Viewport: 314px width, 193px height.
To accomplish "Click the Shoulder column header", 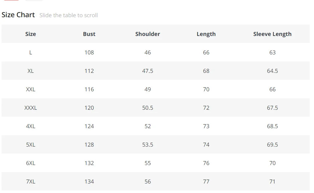I will point(147,34).
